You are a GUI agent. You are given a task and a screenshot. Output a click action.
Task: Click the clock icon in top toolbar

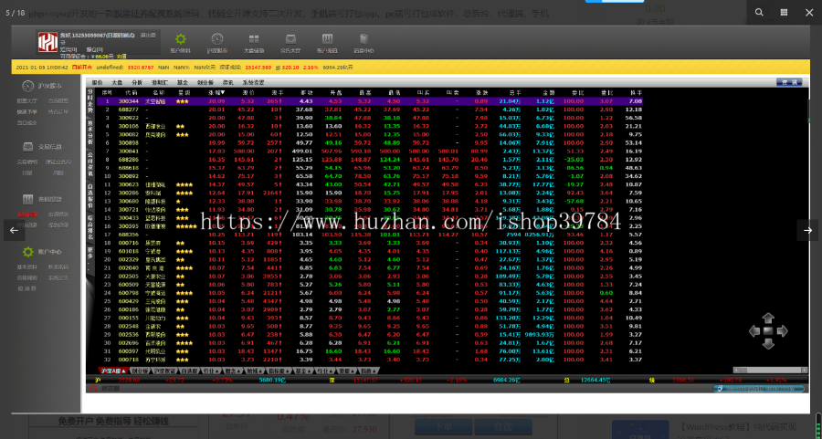(217, 39)
